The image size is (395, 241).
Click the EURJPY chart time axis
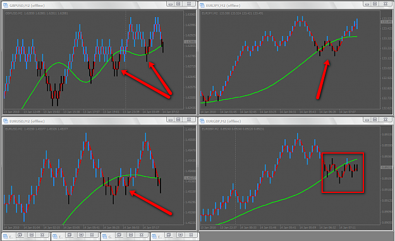point(289,112)
